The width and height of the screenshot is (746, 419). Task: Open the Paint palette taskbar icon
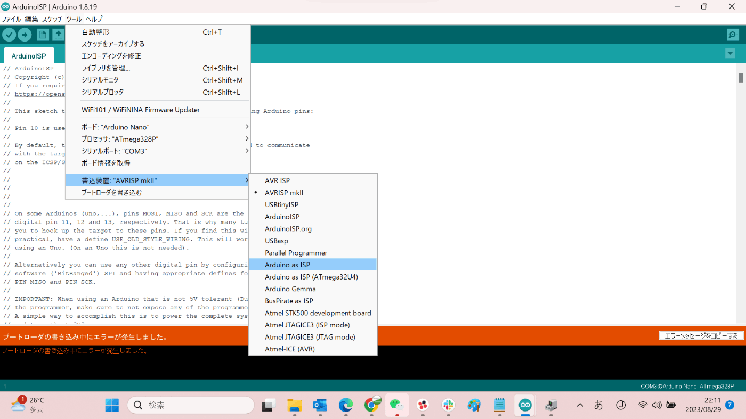click(474, 405)
